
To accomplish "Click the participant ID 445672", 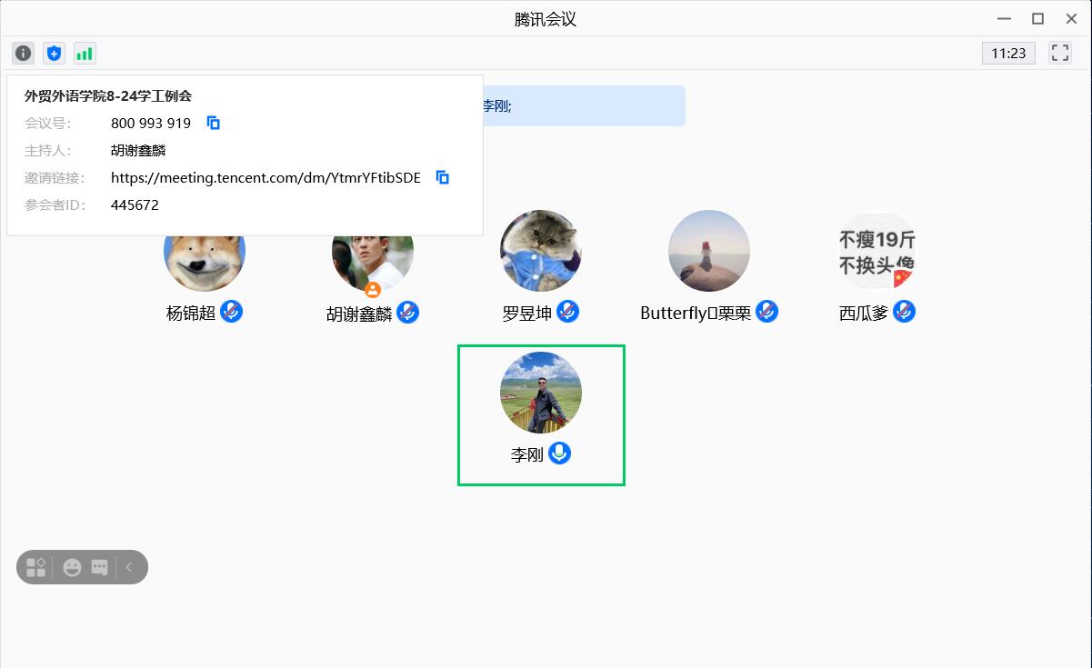I will [x=135, y=205].
